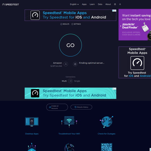Click the teal Speedtest Mobile Apps banner
This screenshot has width=151, height=151.
tap(70, 93)
